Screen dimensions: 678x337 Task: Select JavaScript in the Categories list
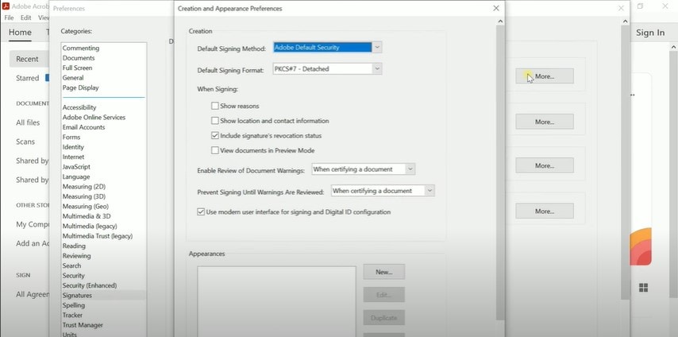click(x=76, y=167)
